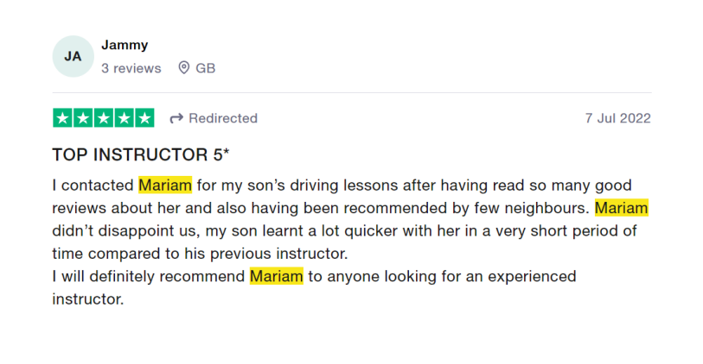This screenshot has width=703, height=364.
Task: Click the JA avatar circle
Action: pos(73,56)
